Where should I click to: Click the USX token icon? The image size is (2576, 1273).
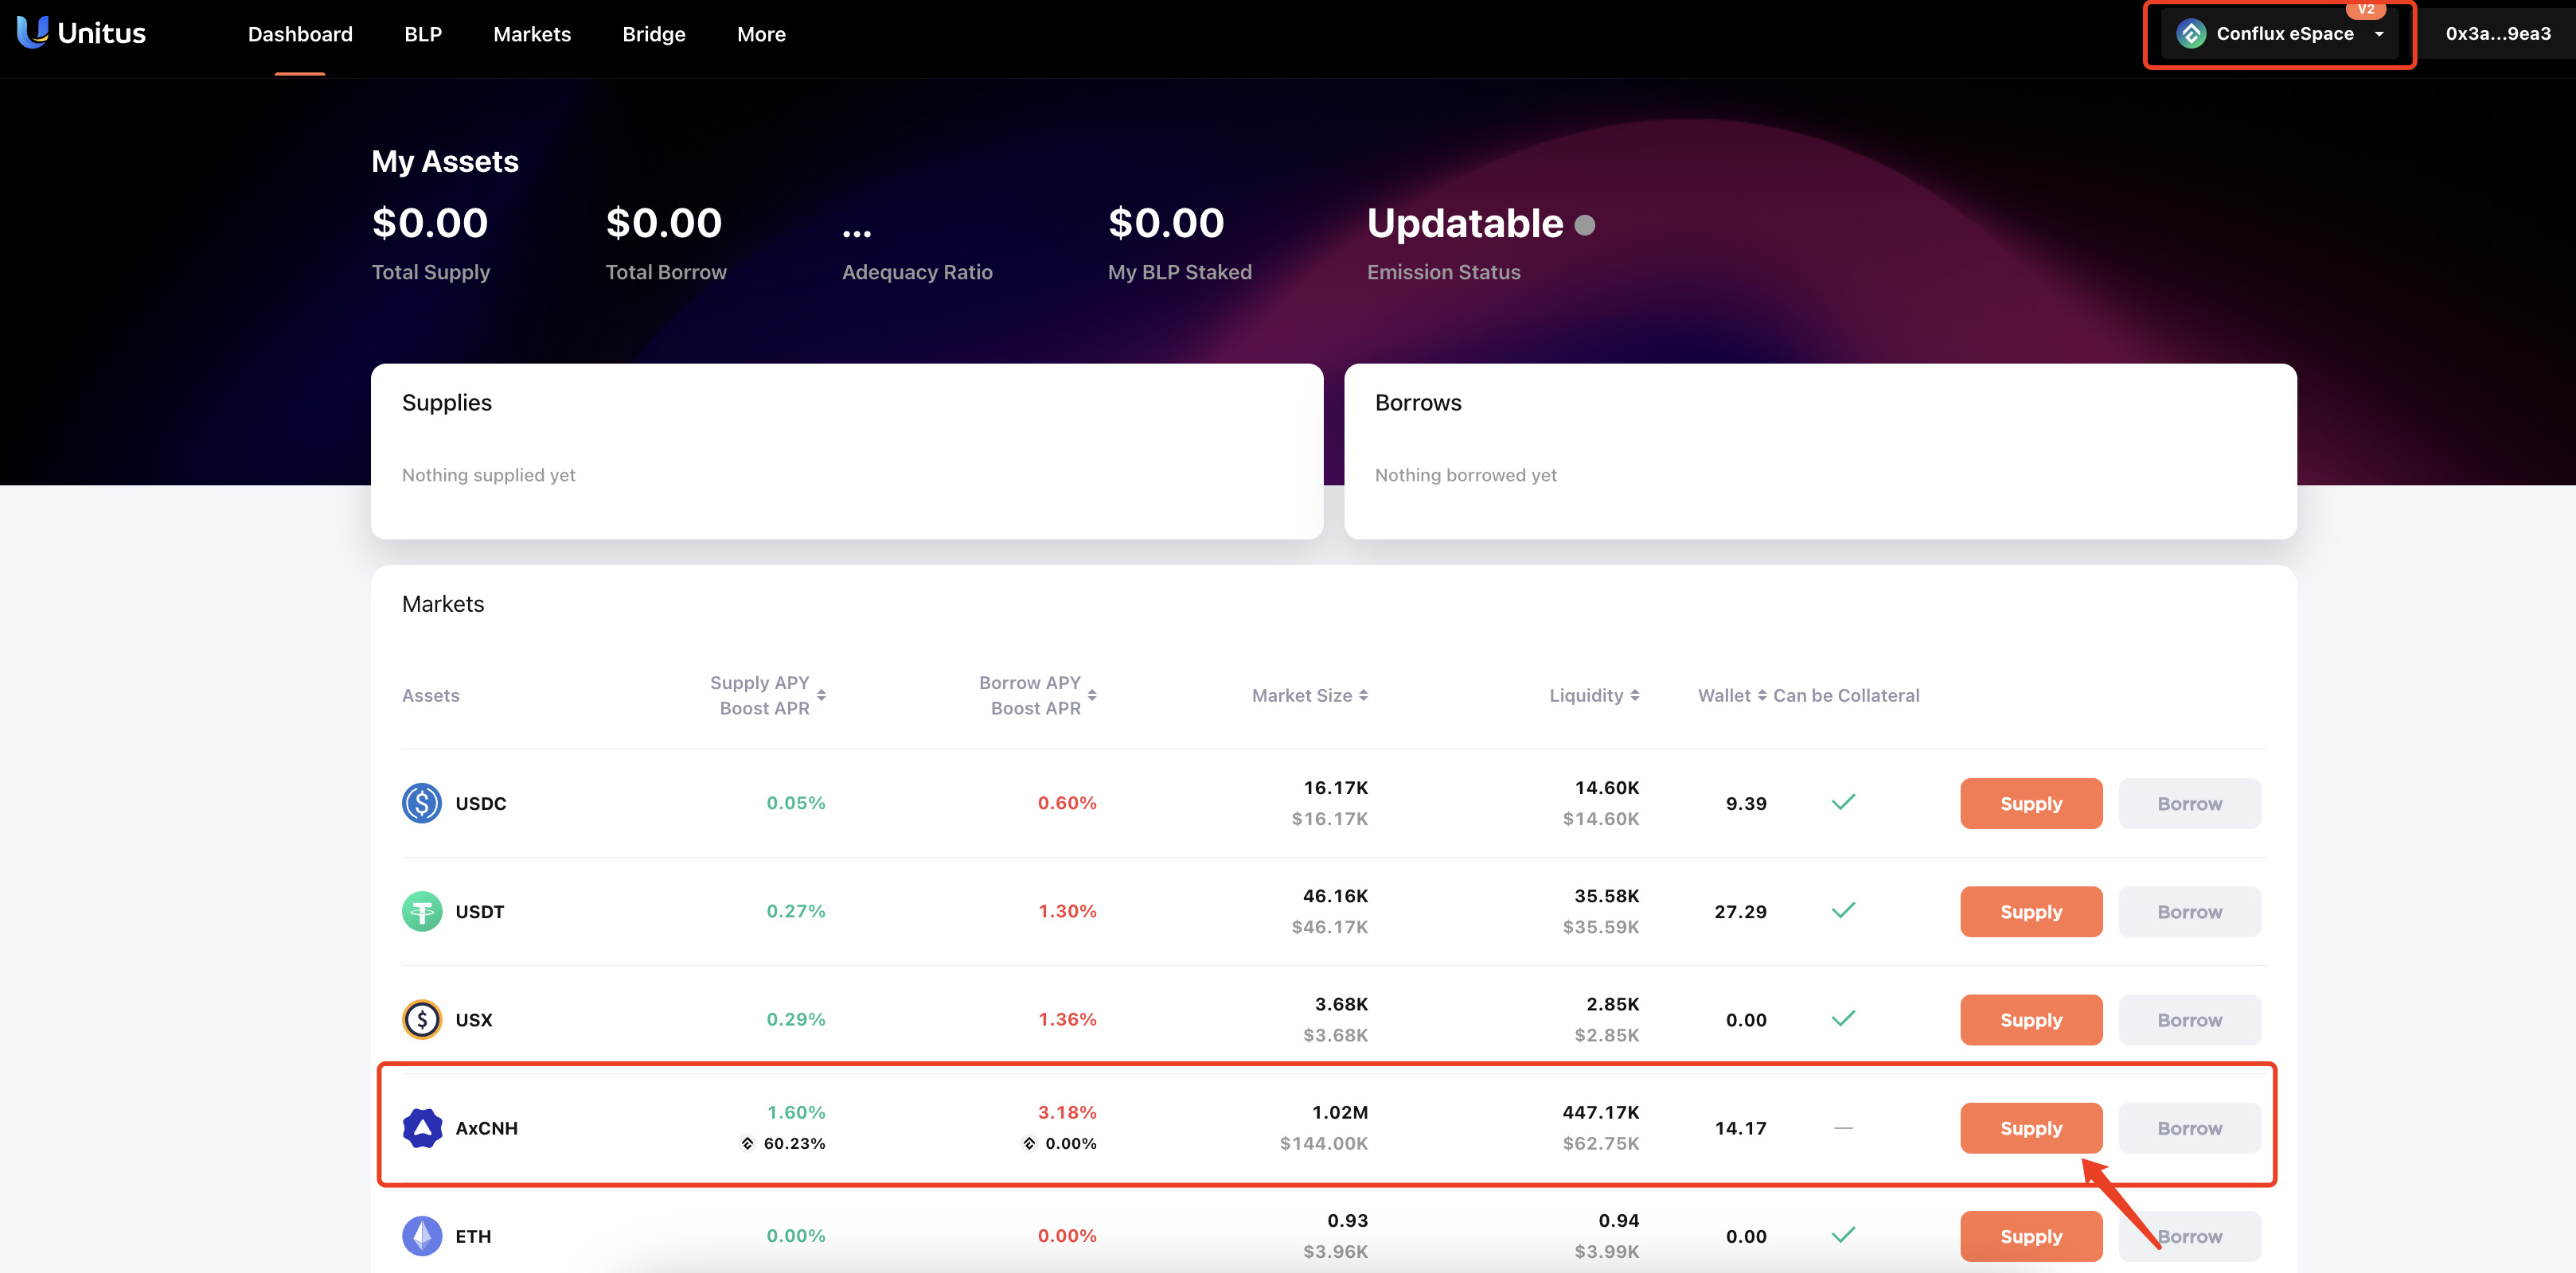click(421, 1019)
